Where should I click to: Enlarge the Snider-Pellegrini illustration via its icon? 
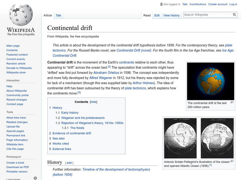coord(232,161)
